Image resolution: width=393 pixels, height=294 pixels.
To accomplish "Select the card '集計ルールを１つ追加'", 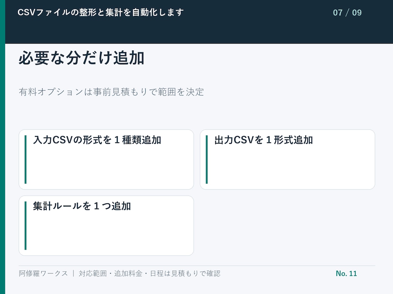I will (x=106, y=226).
